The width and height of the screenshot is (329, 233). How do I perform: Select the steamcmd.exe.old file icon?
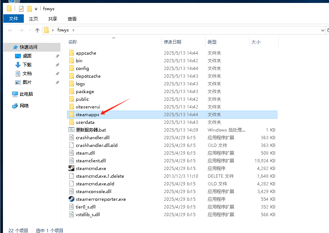tap(71, 184)
